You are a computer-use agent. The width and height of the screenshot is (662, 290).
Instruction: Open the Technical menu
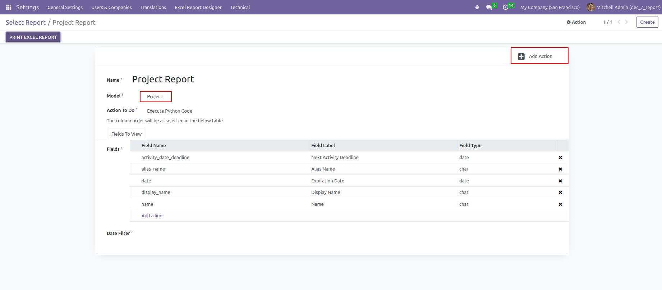click(x=240, y=7)
